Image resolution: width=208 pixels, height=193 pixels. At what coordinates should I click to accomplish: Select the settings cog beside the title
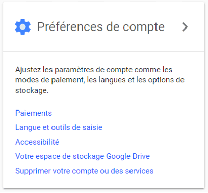pos(23,27)
